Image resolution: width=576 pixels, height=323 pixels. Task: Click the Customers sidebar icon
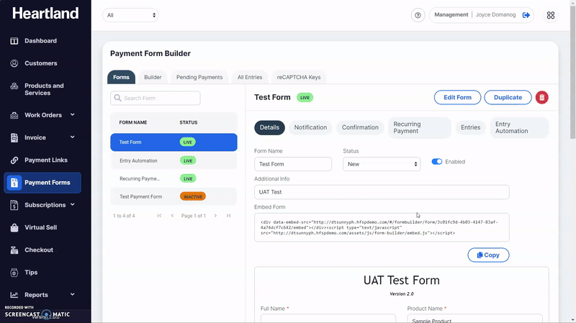(14, 63)
